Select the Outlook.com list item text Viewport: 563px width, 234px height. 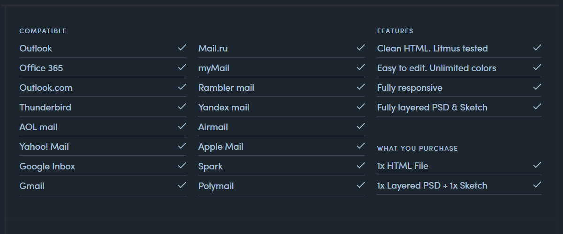[x=46, y=88]
